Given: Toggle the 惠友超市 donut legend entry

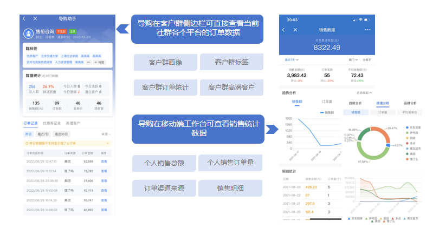Looking at the screenshot, I should click(x=413, y=149).
